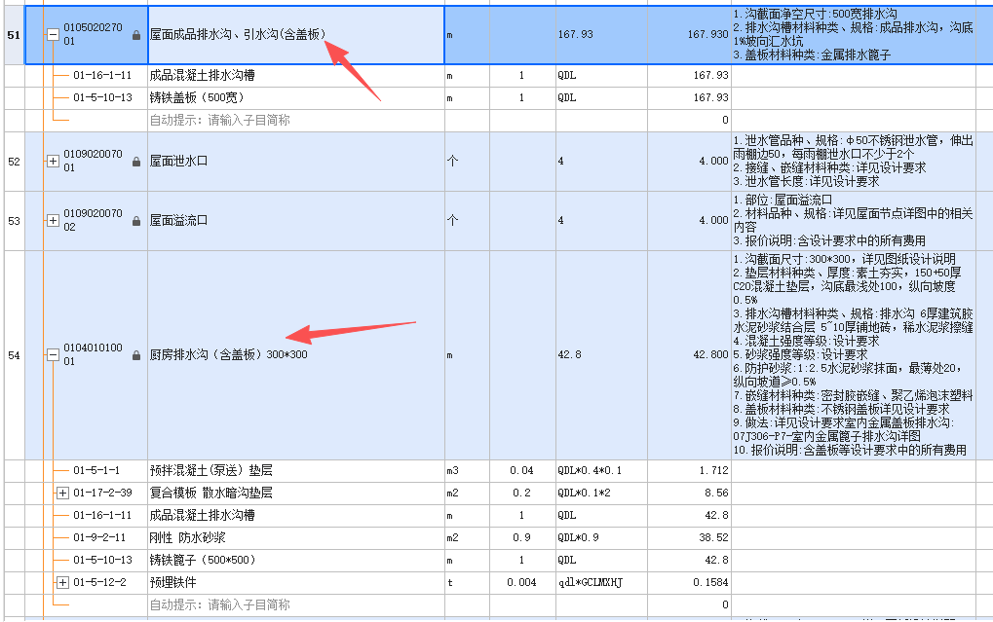
Task: Expand item 010902007002 屋面溢流口
Action: click(54, 221)
